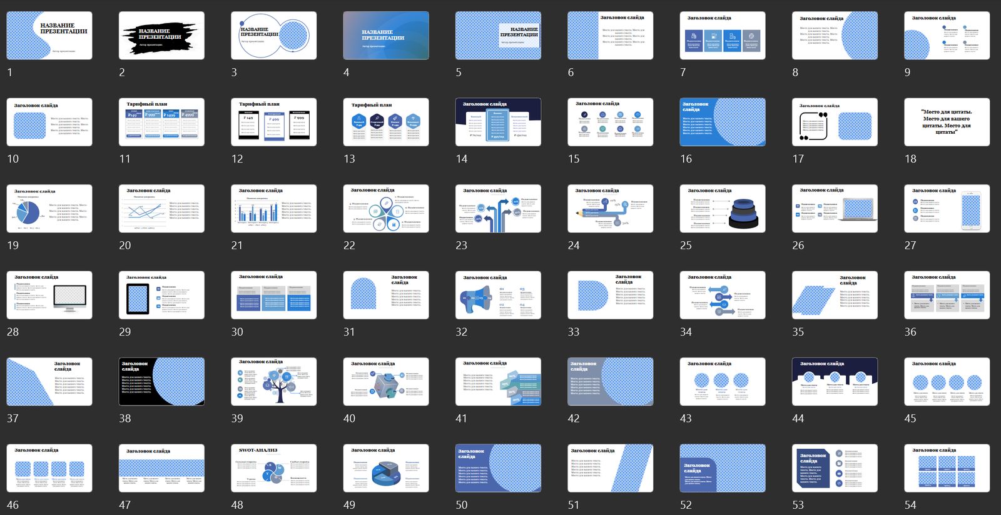Select slide 40 with the cube diagram

click(x=386, y=382)
